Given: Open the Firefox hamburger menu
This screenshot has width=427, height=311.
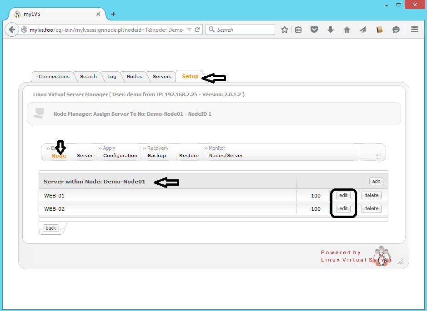Looking at the screenshot, I should coord(415,30).
